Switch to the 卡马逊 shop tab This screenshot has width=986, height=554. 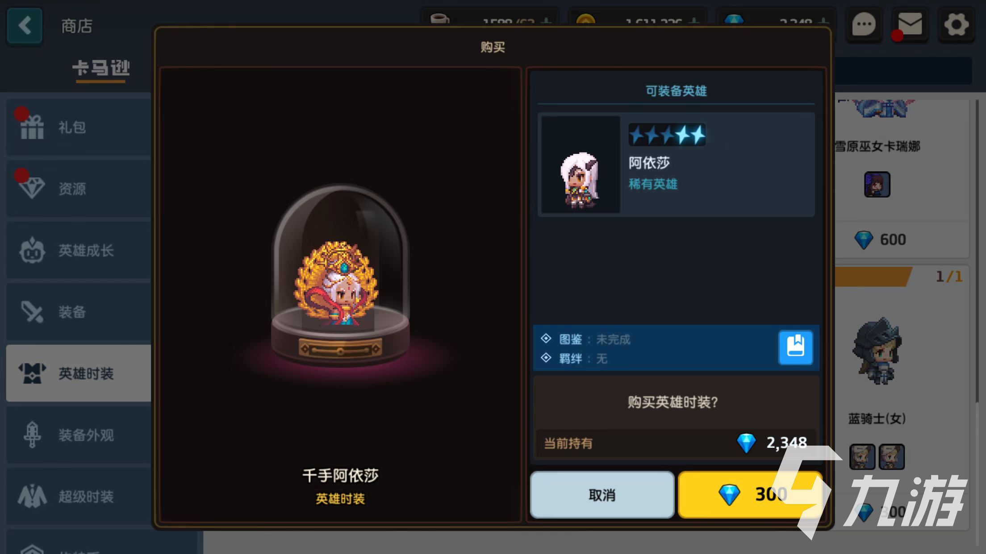pos(101,69)
